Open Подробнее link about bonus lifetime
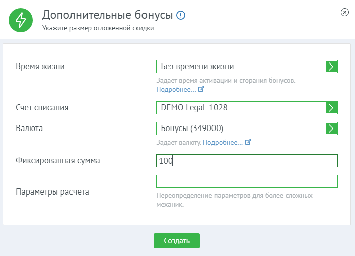Image resolution: width=355 pixels, height=256 pixels. [x=176, y=89]
